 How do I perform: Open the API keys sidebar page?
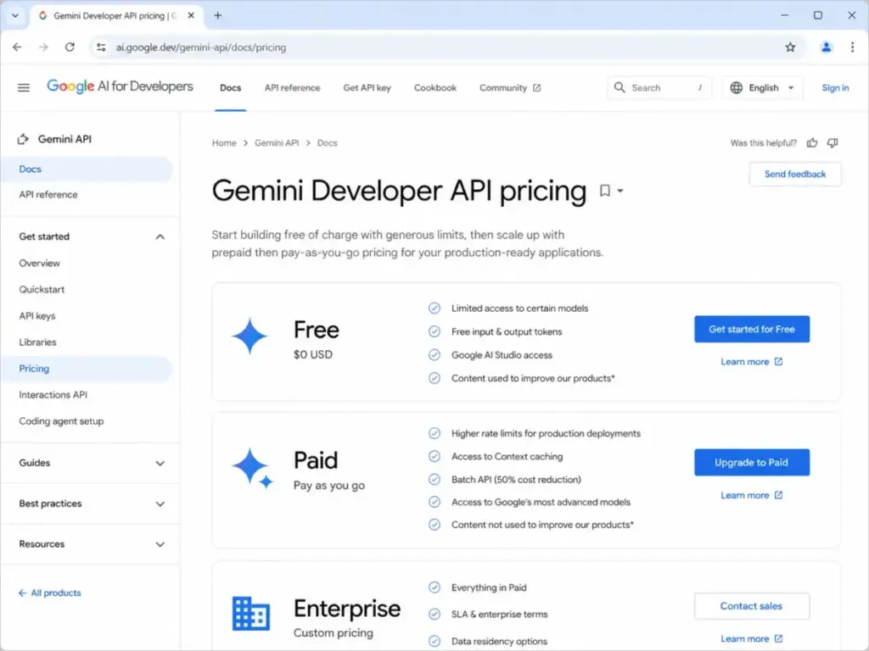tap(37, 316)
